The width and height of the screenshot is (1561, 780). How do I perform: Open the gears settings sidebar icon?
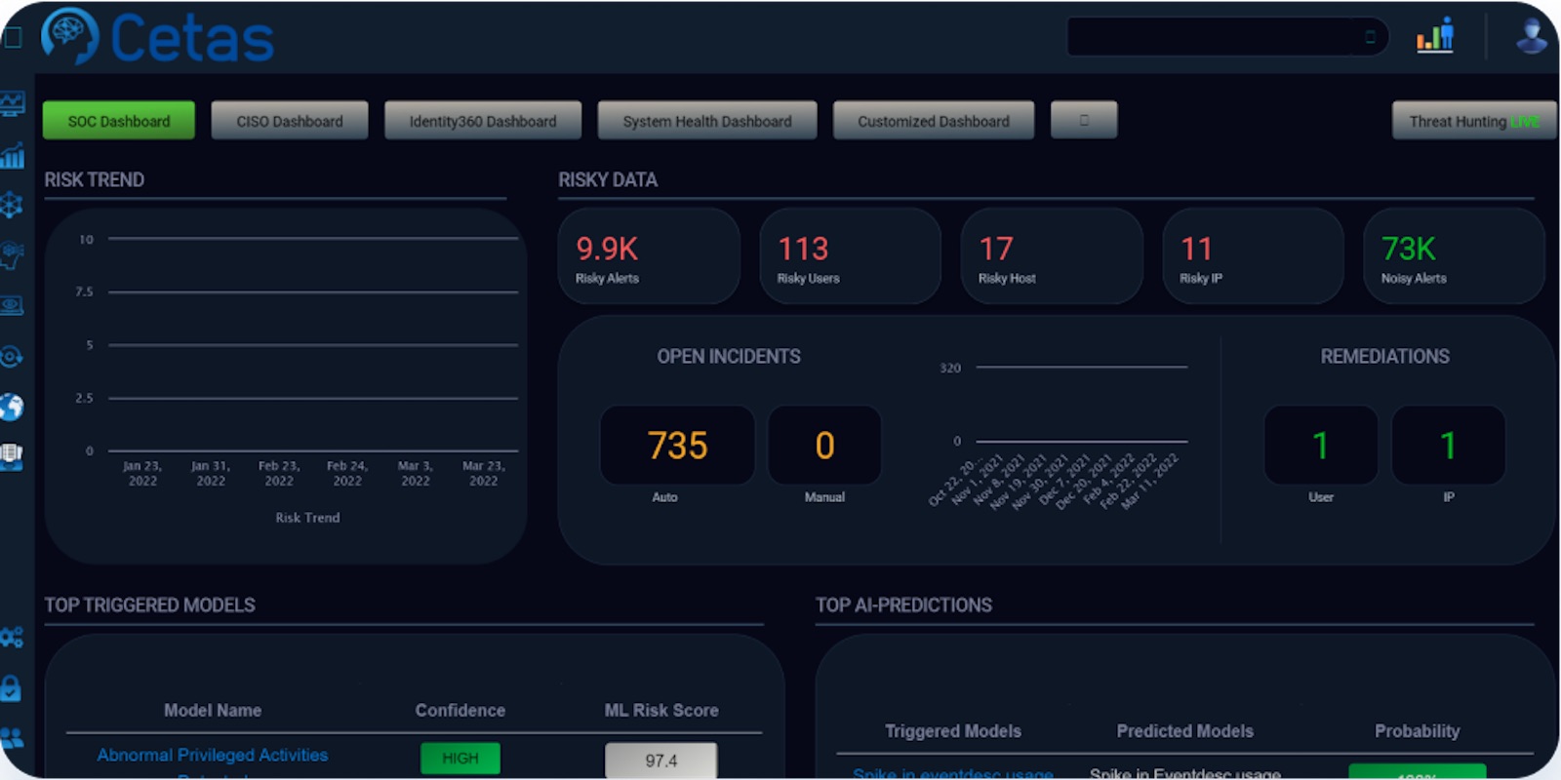click(12, 638)
